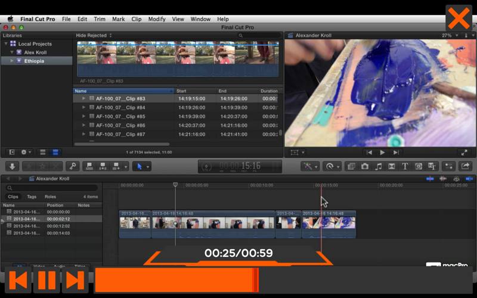Select the Clips tab in timeline index
This screenshot has height=298, width=477.
coord(13,197)
